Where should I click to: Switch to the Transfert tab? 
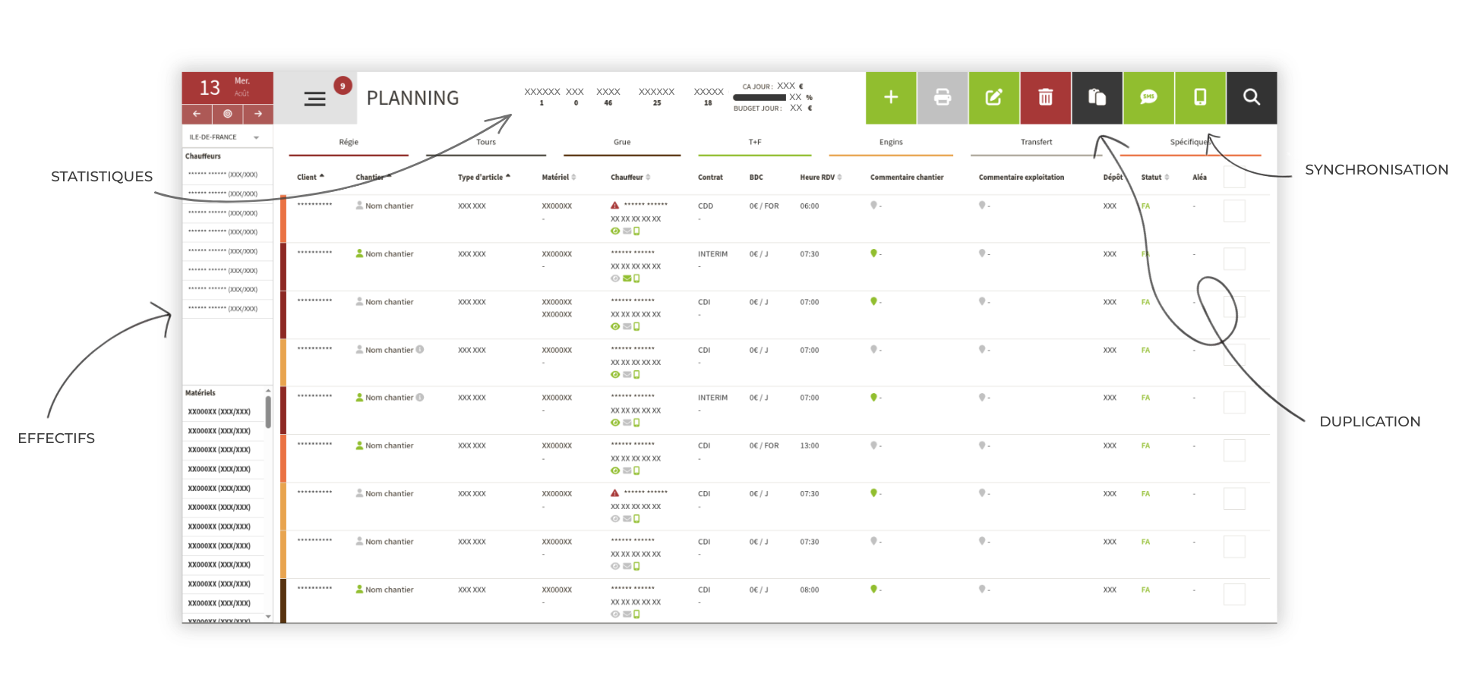coord(1036,143)
